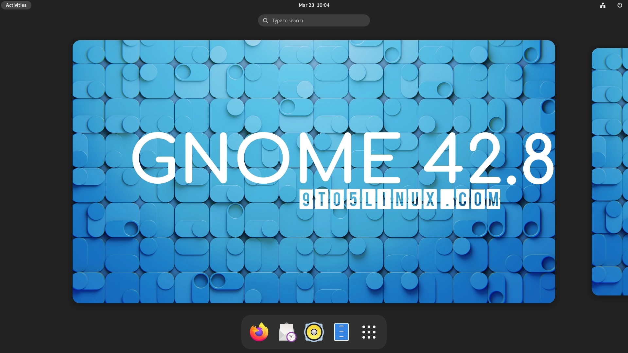This screenshot has width=628, height=353.
Task: Open the system status menu
Action: (x=611, y=5)
